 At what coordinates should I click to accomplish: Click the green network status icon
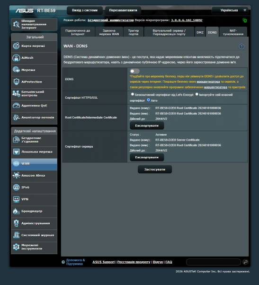point(245,20)
